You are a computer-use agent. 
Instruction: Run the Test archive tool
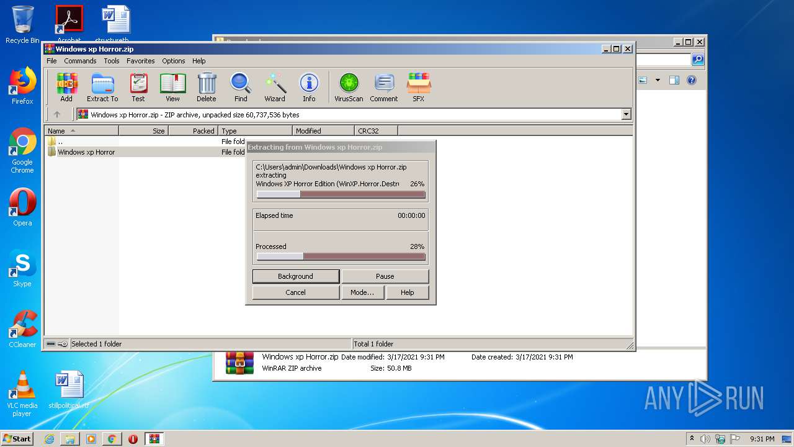[138, 87]
